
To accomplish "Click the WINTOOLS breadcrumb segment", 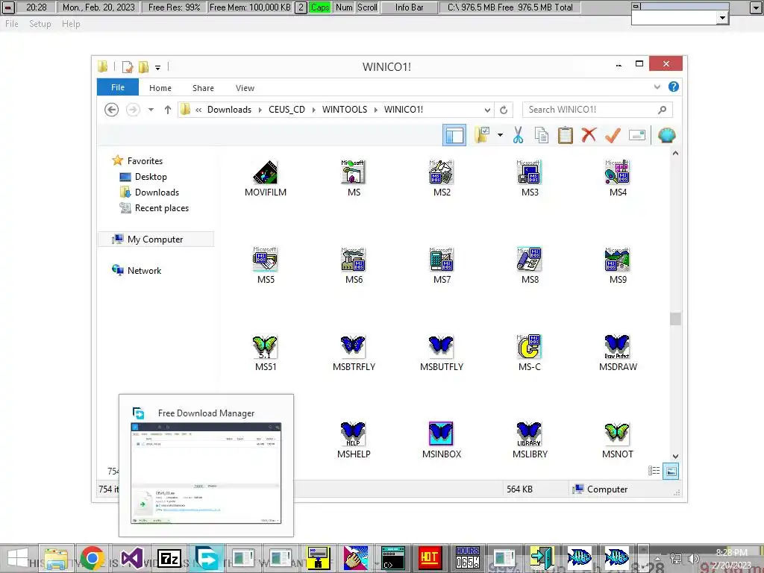I will pos(345,110).
